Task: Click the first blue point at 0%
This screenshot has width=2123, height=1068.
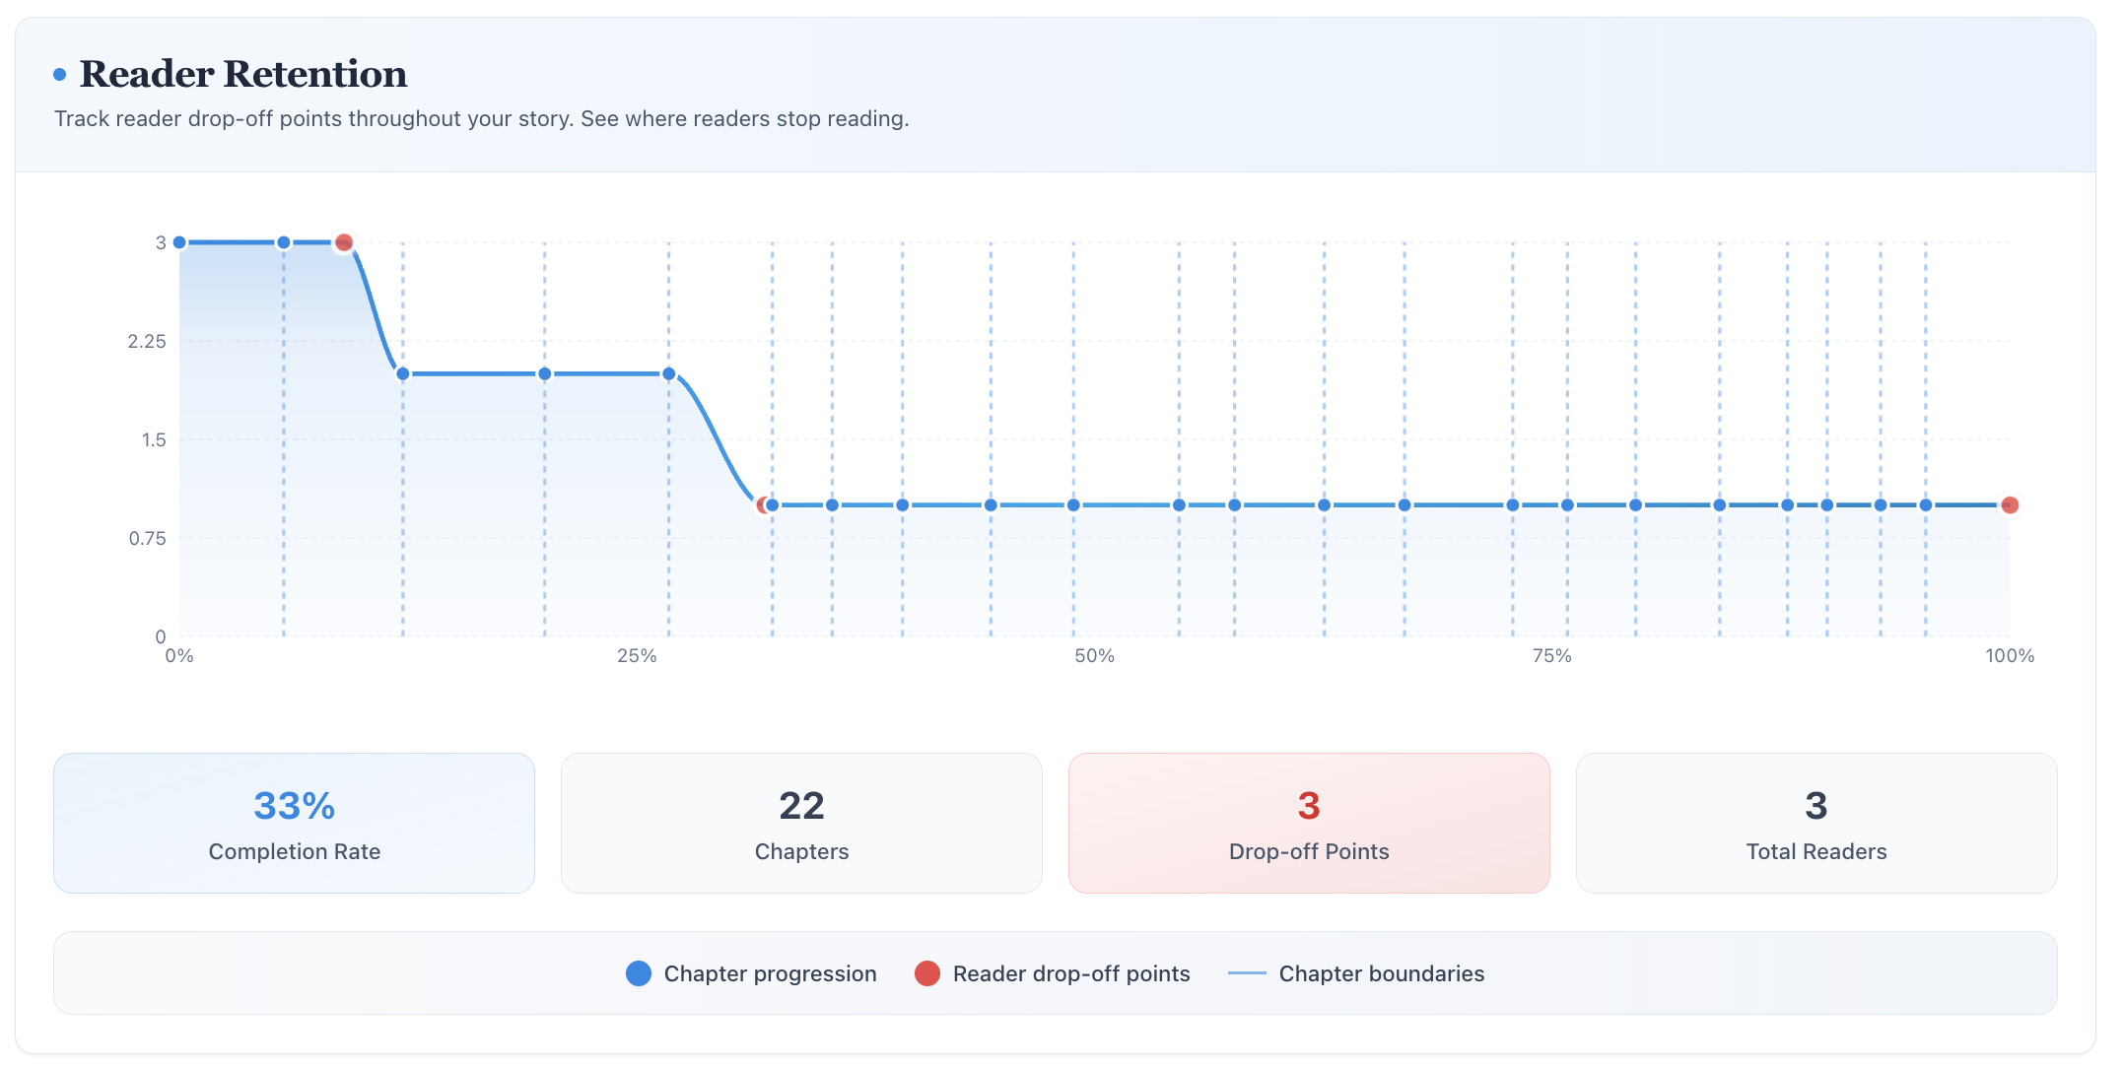Action: pyautogui.click(x=179, y=242)
